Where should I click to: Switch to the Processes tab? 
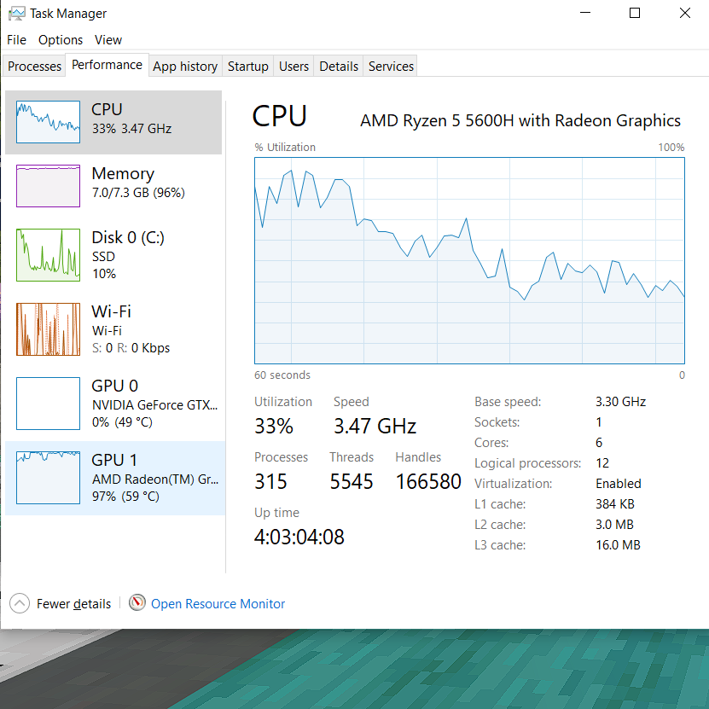point(35,67)
